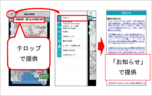Viewport: 152px width, 96px height.
Task: Toggle the microphone On icon on the left map
Action: tap(36, 77)
